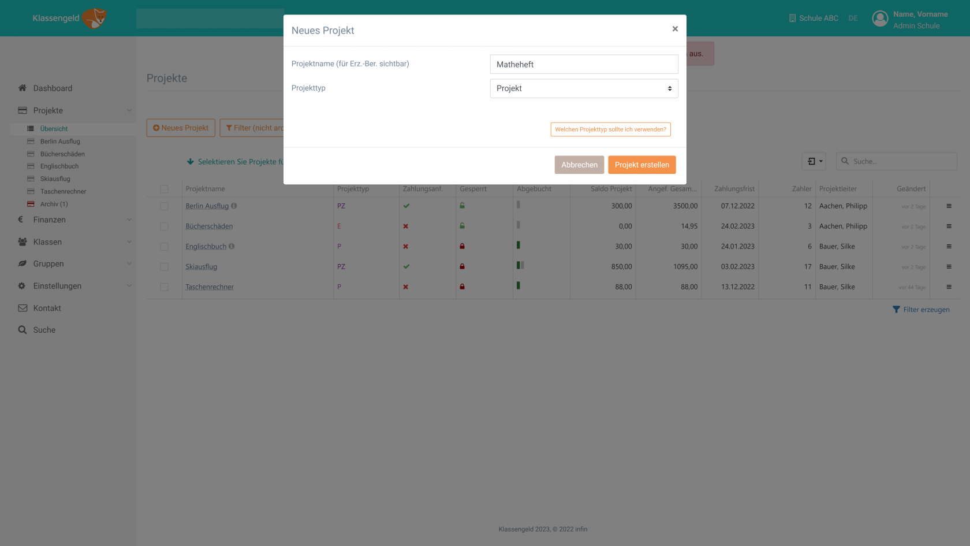Viewport: 970px width, 546px height.
Task: Click the Klassengeld fox logo
Action: pyautogui.click(x=94, y=18)
